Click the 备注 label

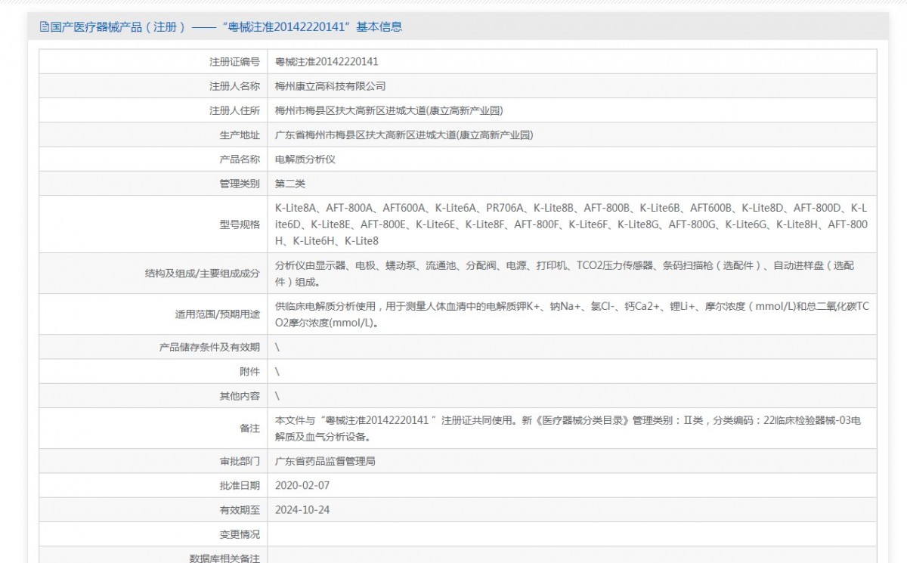(x=249, y=428)
